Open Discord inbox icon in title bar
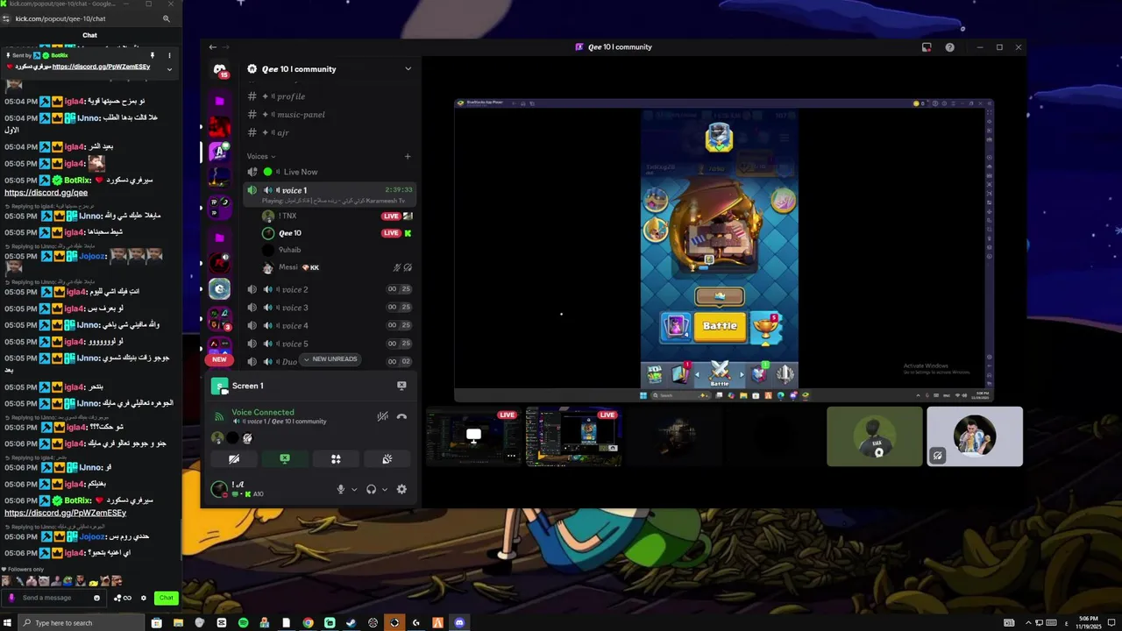 927,47
